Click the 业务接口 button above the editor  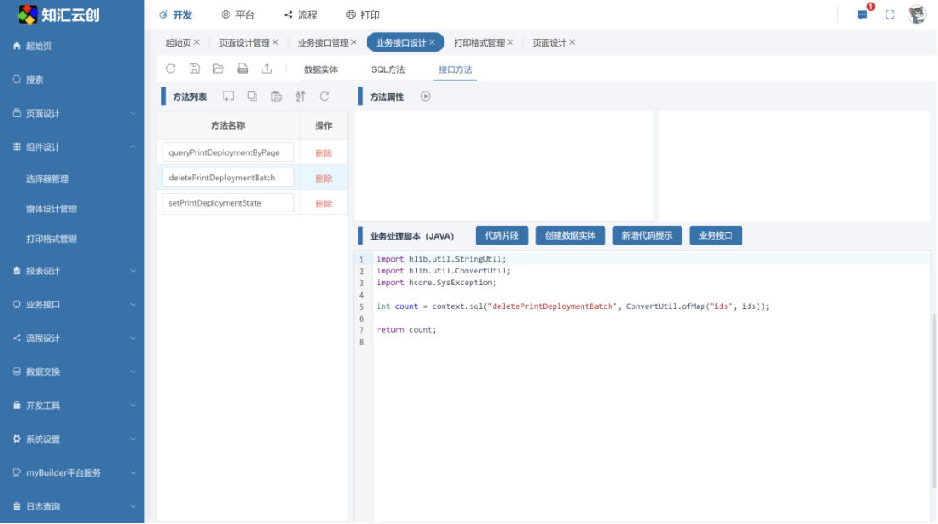point(715,235)
